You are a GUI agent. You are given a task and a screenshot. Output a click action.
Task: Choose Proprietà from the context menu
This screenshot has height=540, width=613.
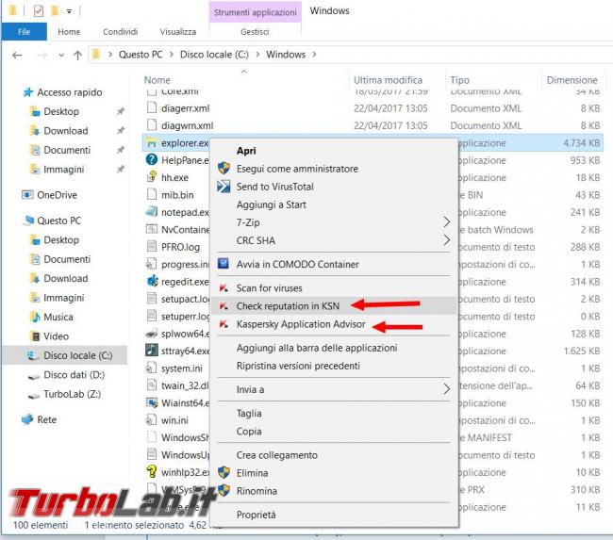click(x=257, y=515)
